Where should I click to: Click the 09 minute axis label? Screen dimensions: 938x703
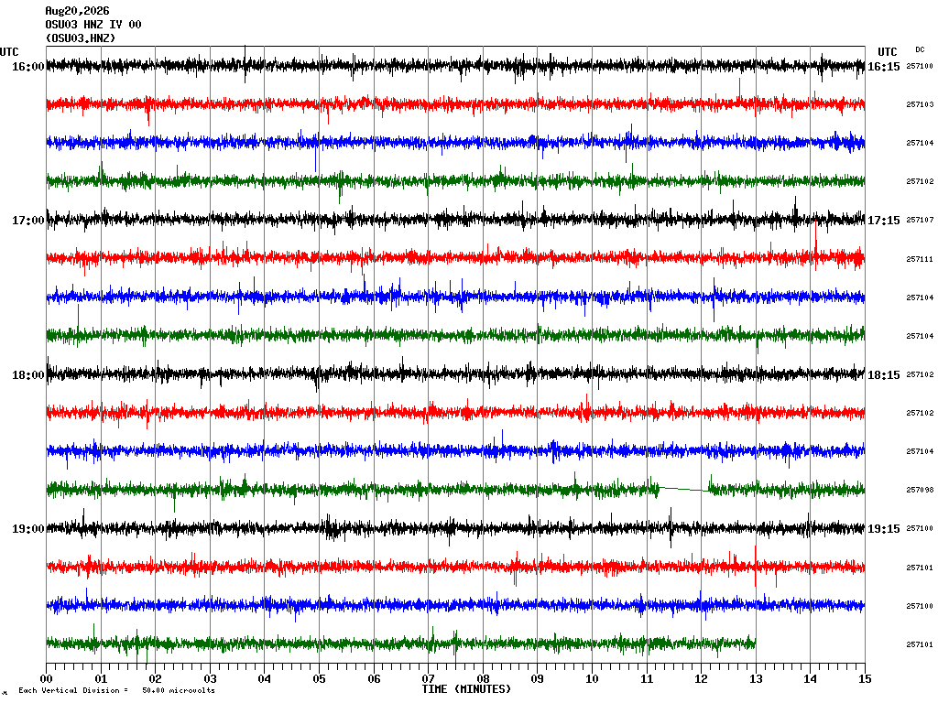(x=537, y=679)
